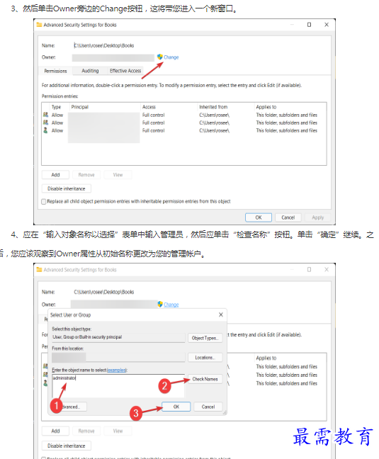
Task: Click the Object Types button
Action: [x=205, y=338]
